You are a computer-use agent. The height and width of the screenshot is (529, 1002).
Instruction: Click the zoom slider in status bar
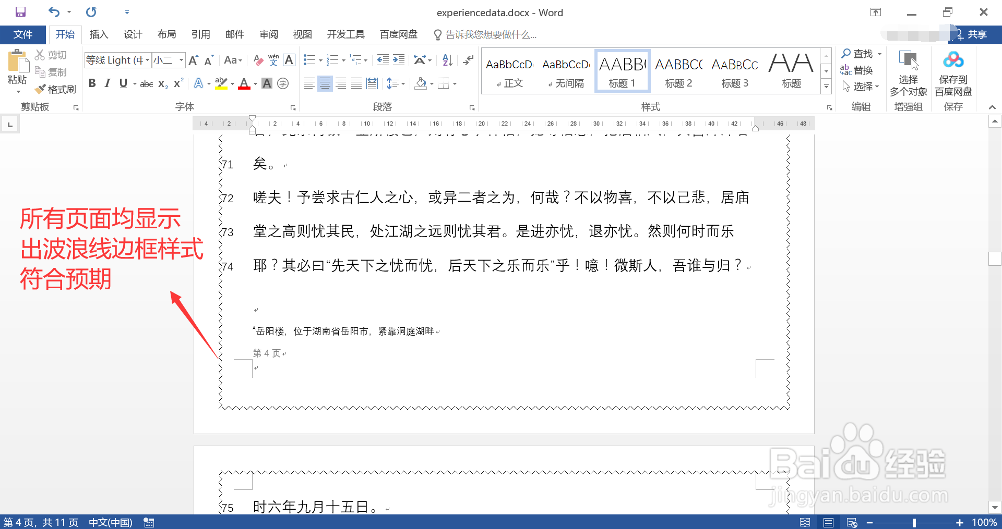coord(914,522)
